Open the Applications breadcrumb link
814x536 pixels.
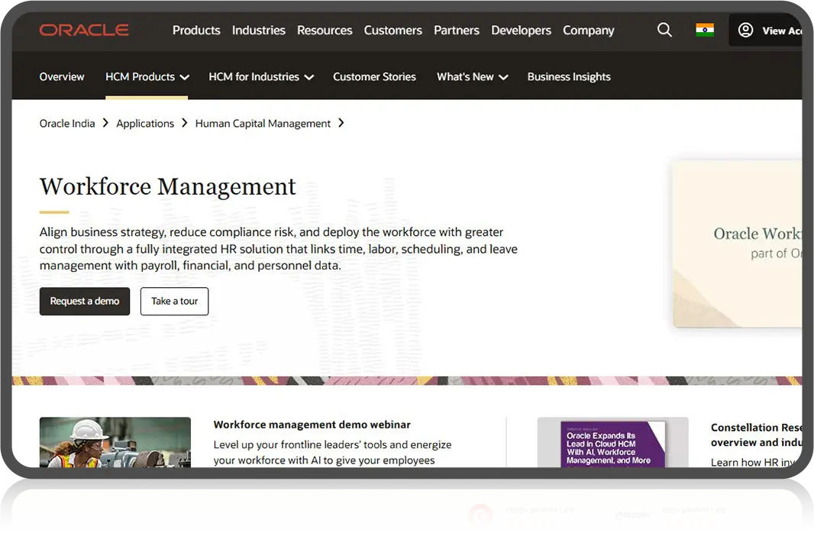pyautogui.click(x=145, y=123)
